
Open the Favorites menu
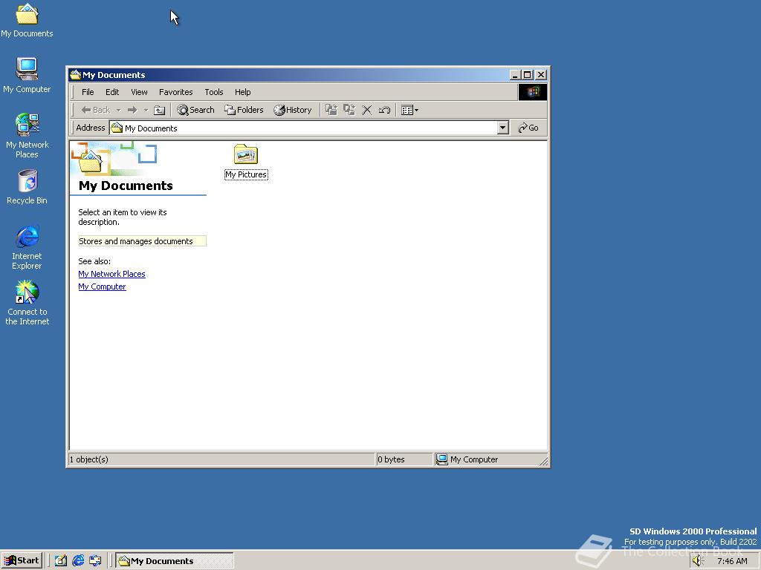(175, 92)
